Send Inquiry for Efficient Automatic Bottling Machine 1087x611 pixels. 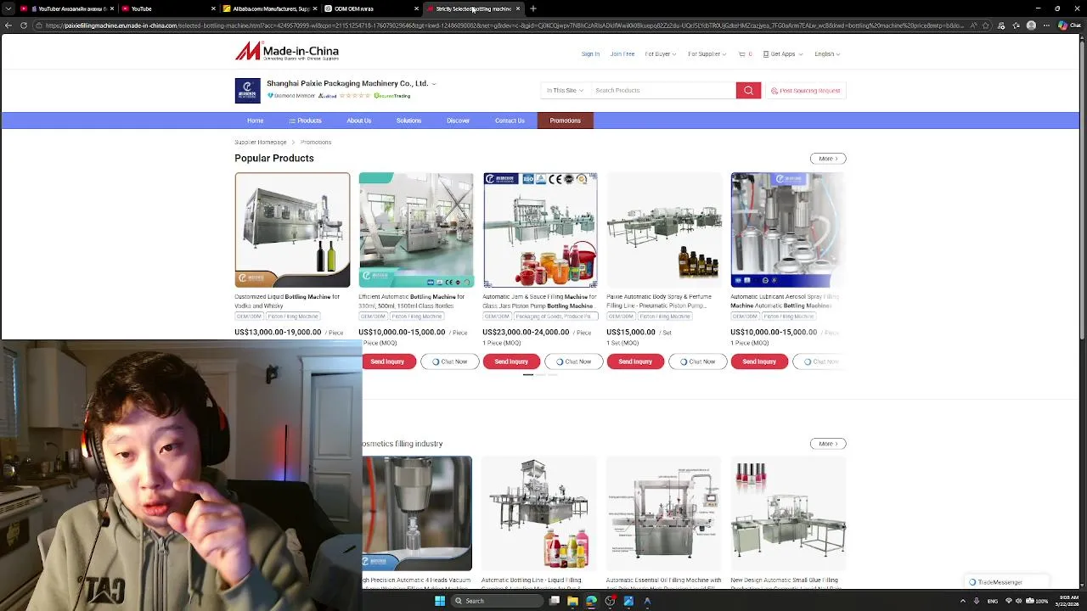click(x=387, y=362)
